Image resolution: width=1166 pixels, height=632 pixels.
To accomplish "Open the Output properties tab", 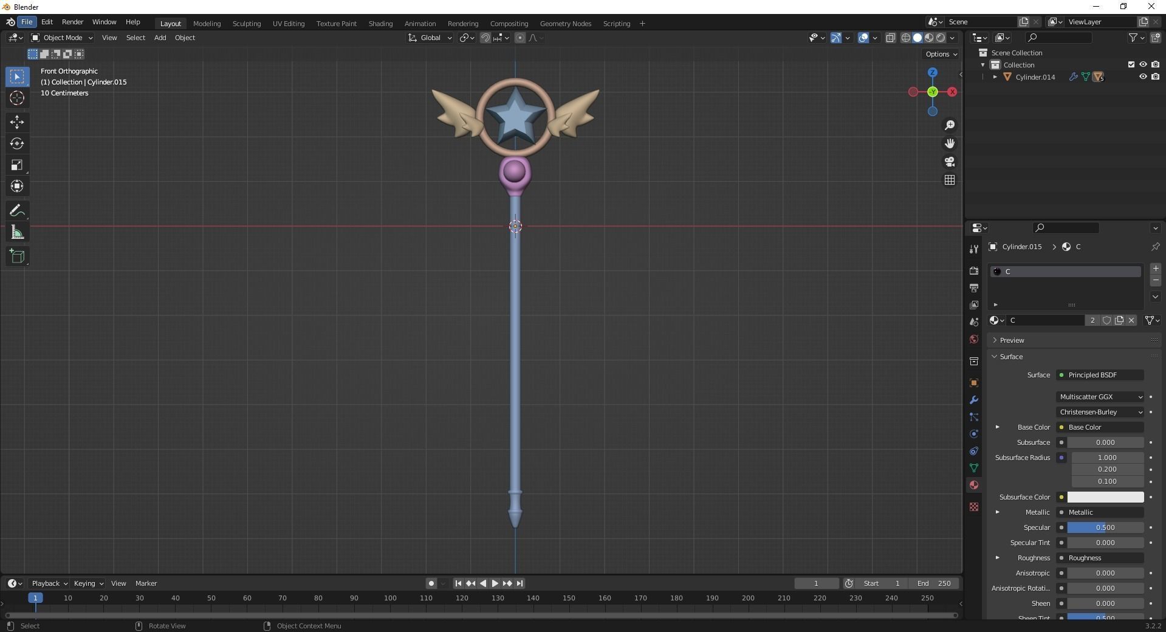I will tap(974, 288).
